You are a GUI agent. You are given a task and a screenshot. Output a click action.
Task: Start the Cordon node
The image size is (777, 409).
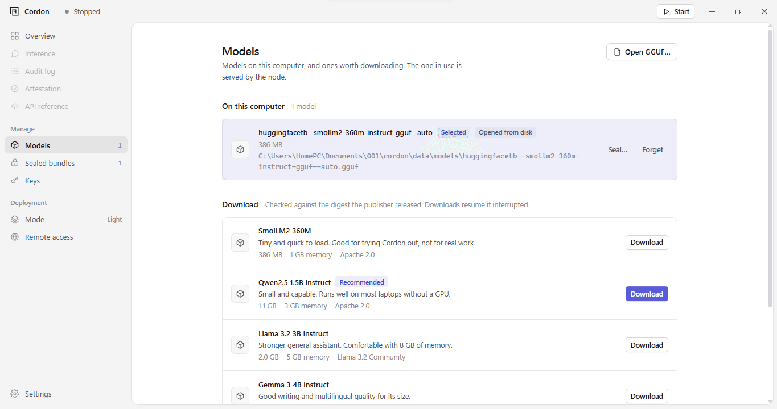coord(676,11)
